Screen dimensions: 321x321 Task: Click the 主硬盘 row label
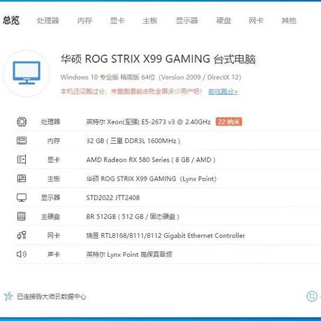pyautogui.click(x=50, y=216)
